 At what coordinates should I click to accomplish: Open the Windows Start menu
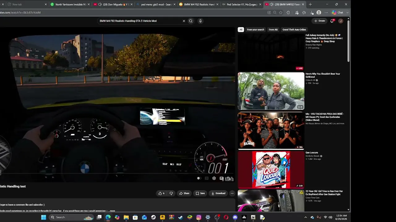click(x=44, y=217)
